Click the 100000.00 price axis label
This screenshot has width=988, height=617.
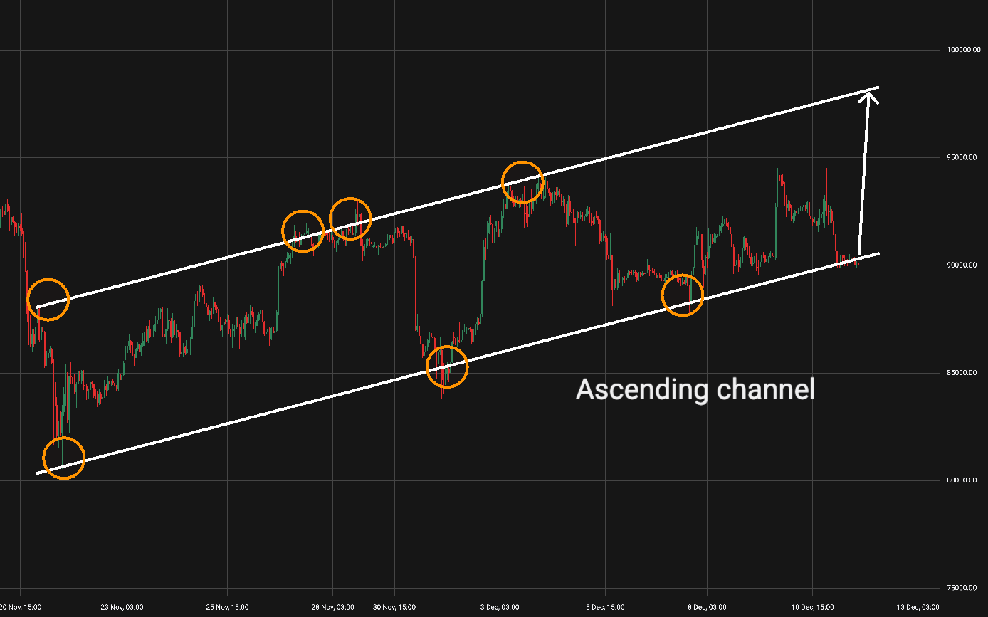click(x=965, y=50)
